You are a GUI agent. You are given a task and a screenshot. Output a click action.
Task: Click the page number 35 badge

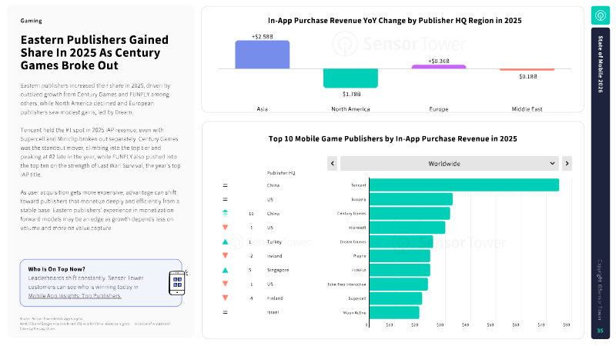(x=601, y=331)
